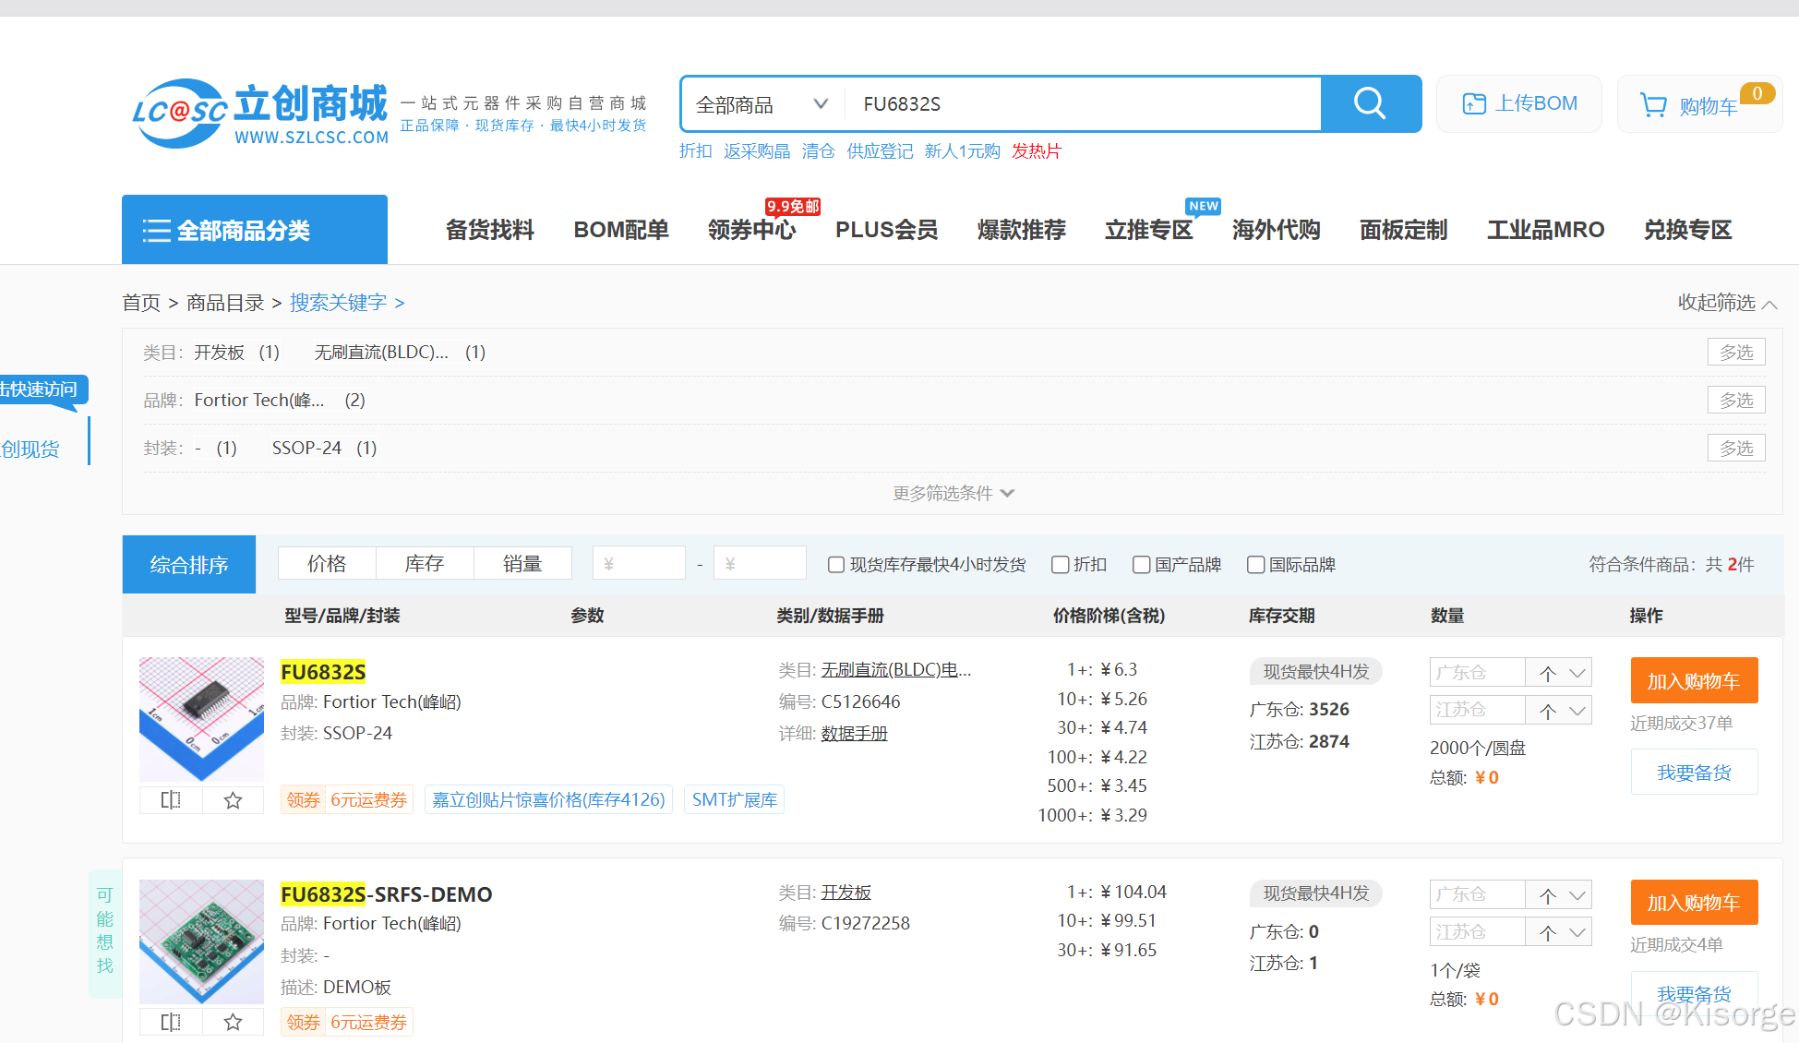Open 面板定制 navigation item

pos(1404,230)
